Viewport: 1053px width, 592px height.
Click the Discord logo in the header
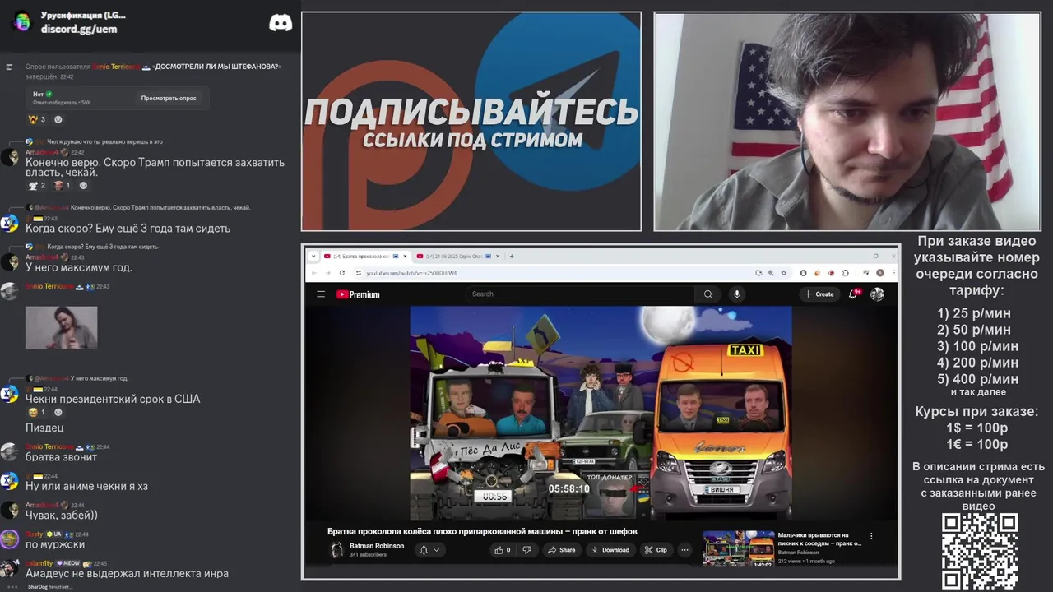pos(281,23)
